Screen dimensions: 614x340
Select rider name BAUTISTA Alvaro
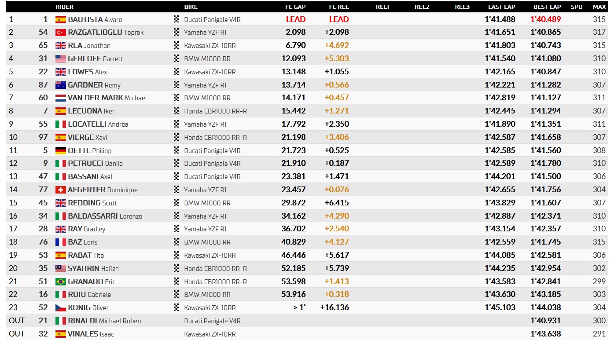pyautogui.click(x=95, y=19)
